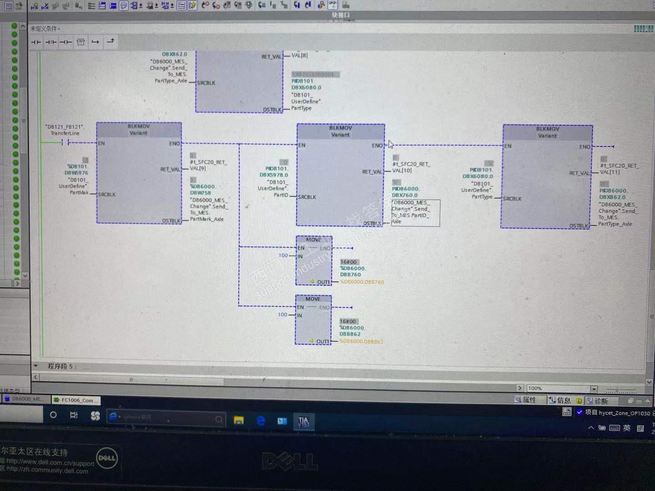Open Task View from the taskbar
This screenshot has width=655, height=491.
(74, 415)
